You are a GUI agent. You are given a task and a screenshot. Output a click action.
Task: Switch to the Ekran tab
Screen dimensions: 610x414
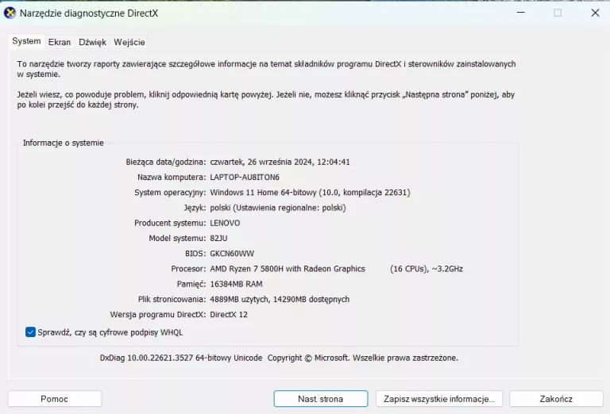click(x=60, y=42)
